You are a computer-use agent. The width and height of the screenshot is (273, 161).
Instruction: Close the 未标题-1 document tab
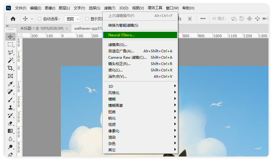tap(67, 28)
